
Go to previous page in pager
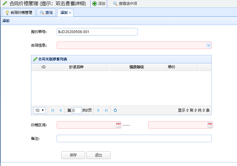[61, 110]
